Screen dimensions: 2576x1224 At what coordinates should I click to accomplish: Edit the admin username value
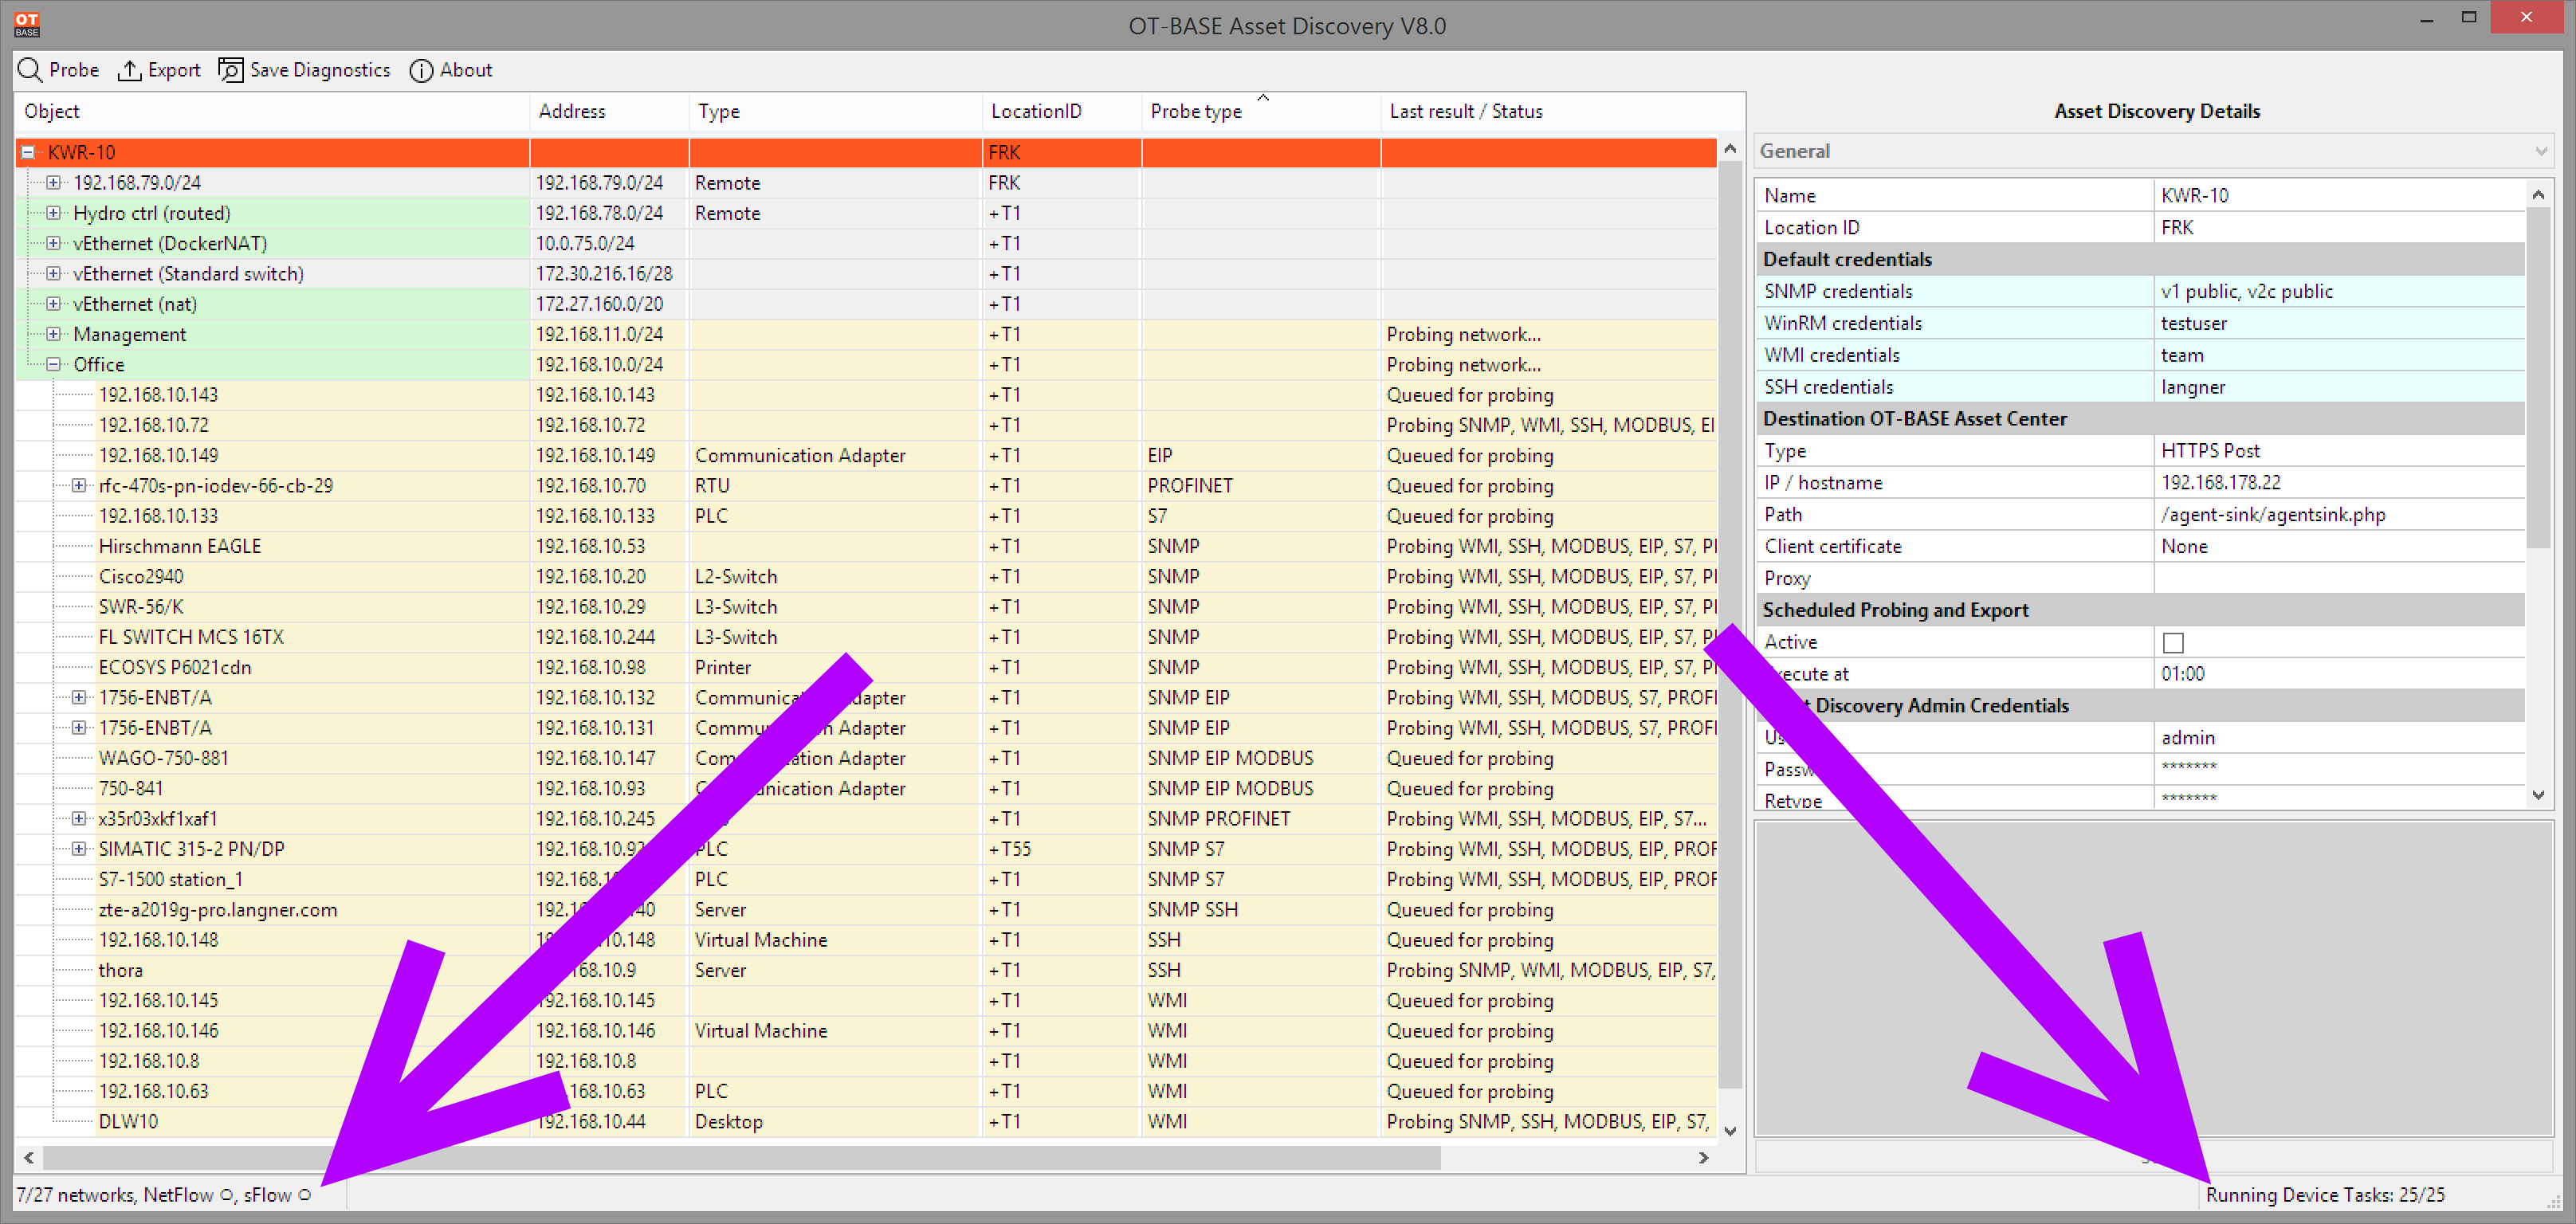[2339, 737]
